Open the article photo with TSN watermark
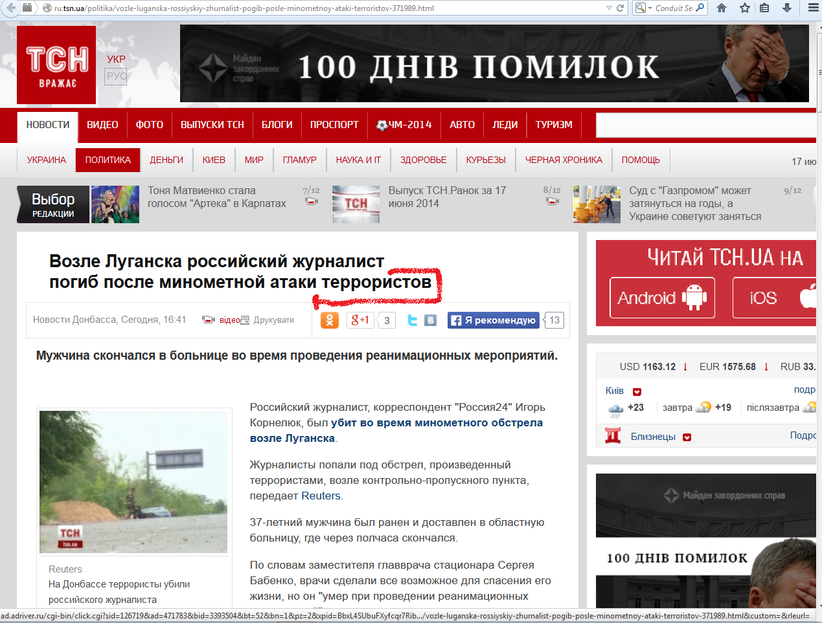The image size is (822, 623). tap(133, 481)
